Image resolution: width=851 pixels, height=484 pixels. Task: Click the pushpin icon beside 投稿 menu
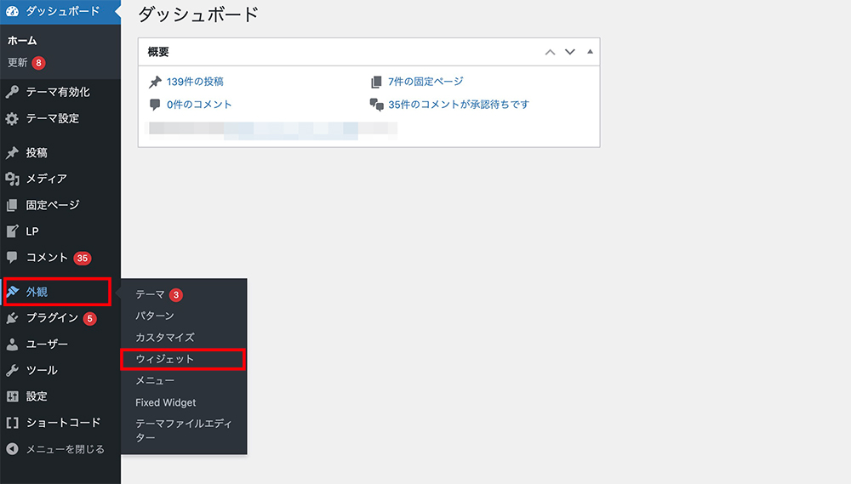point(12,153)
